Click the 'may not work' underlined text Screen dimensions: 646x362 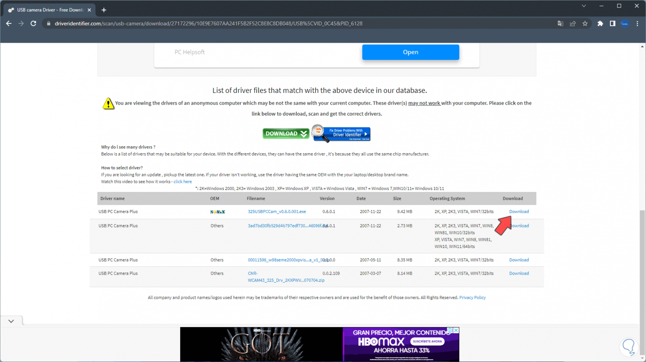click(x=424, y=103)
